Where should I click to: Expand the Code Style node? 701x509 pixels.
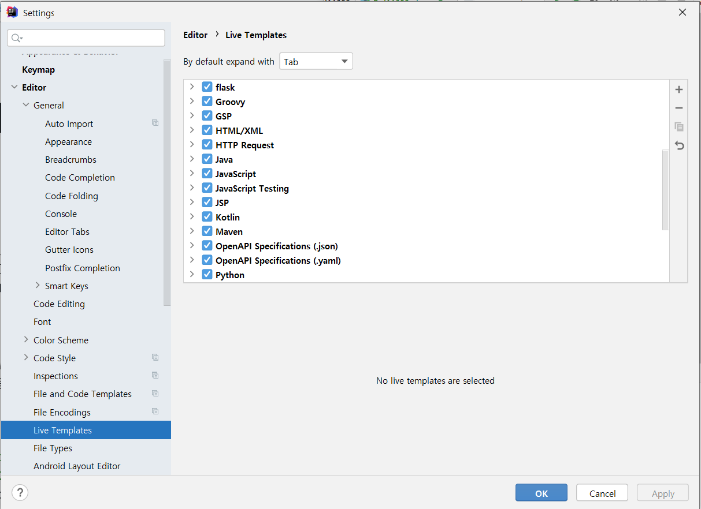(x=26, y=357)
